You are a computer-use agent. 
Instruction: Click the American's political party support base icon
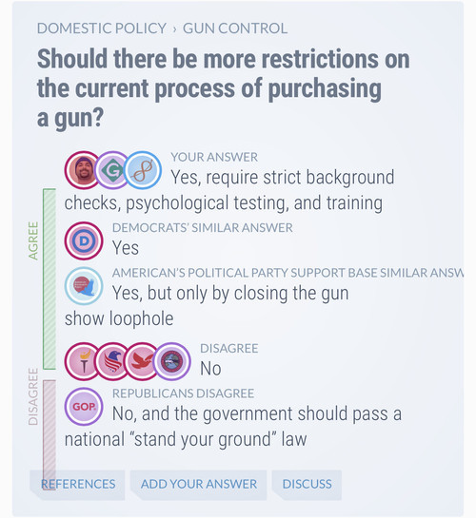(x=84, y=286)
